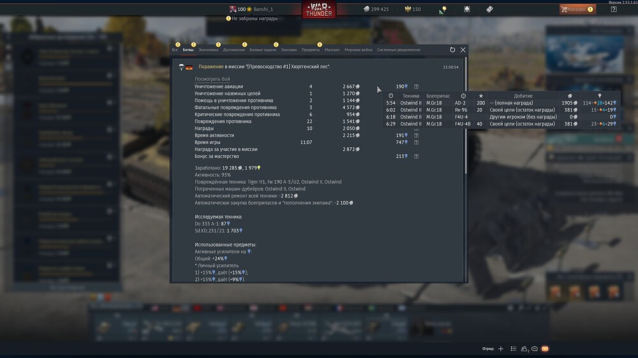The image size is (638, 358).
Task: Click the question mark beside Уничтожение авиации
Action: (x=416, y=87)
